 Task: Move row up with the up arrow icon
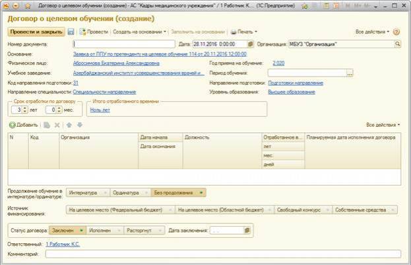(69, 125)
